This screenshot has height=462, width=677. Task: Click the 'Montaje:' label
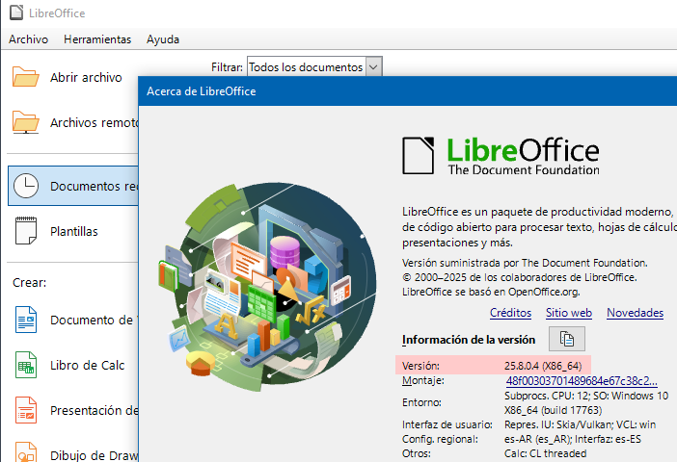tap(423, 380)
